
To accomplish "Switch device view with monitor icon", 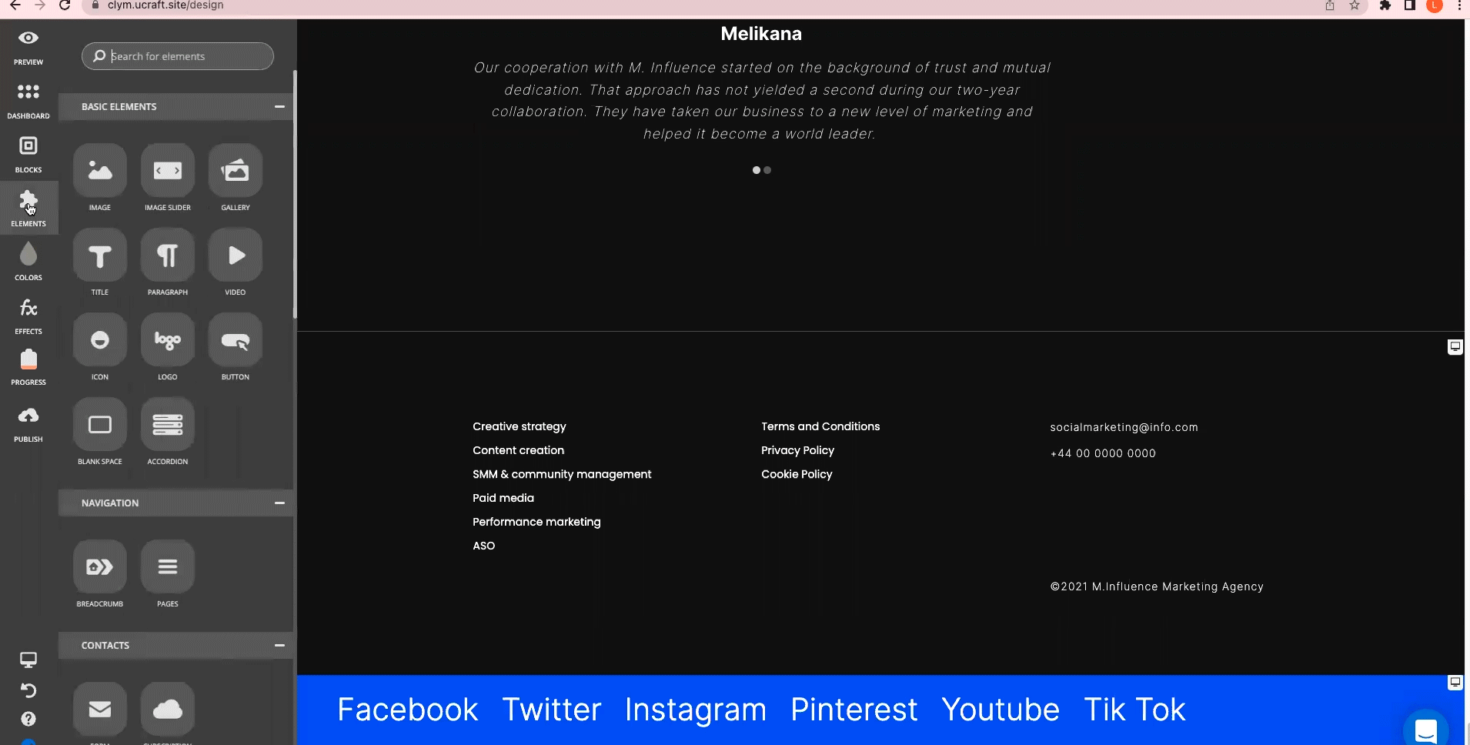I will pos(28,660).
